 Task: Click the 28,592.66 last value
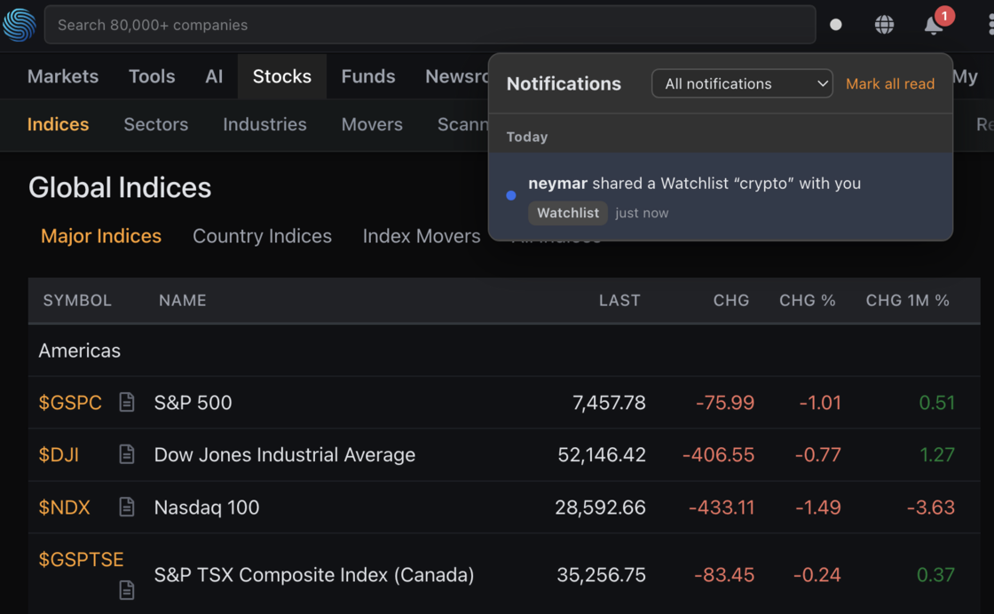click(x=600, y=507)
